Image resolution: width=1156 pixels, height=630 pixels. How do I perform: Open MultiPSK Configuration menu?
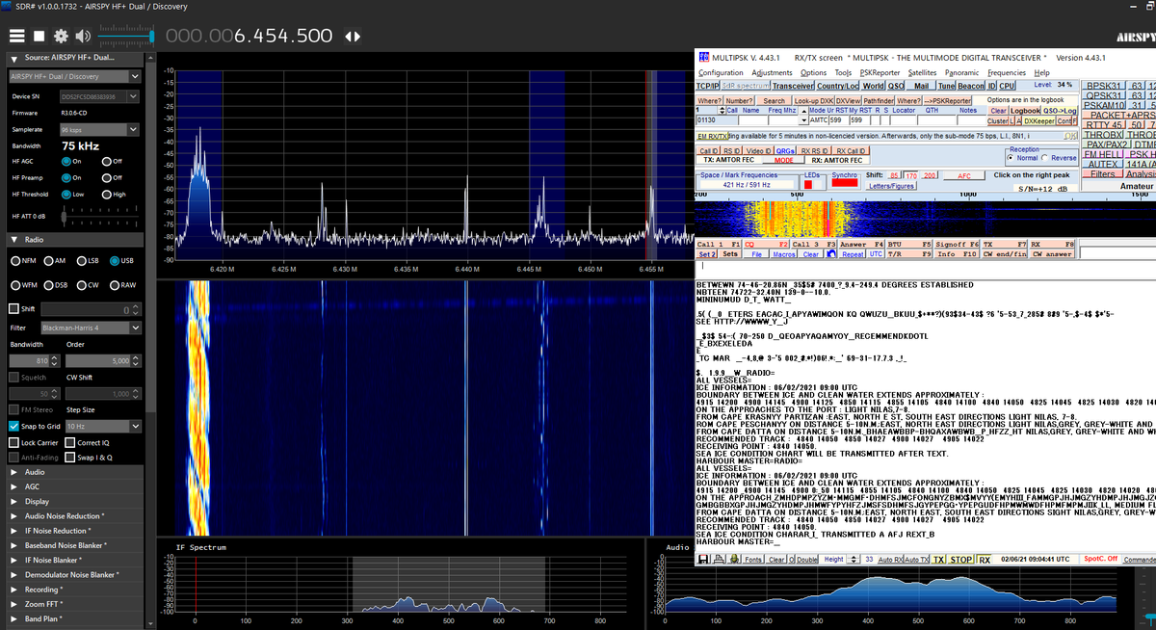pyautogui.click(x=721, y=72)
